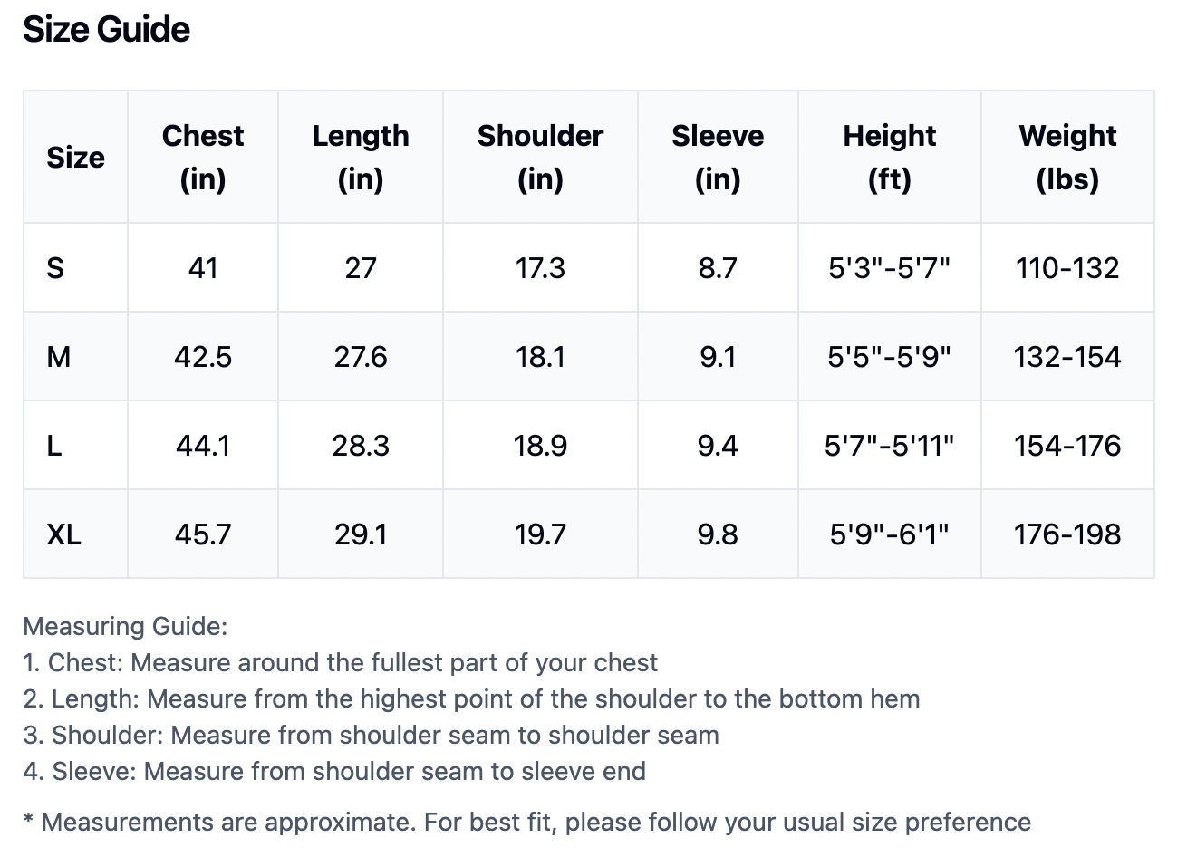This screenshot has width=1187, height=857.
Task: Click the chest value 42.5 for M
Action: pos(203,357)
